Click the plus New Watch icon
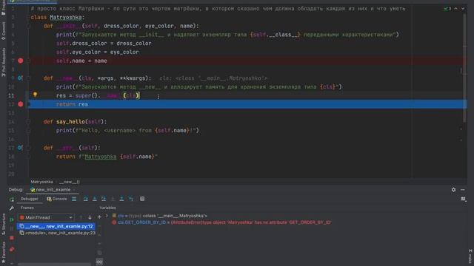 [x=99, y=216]
